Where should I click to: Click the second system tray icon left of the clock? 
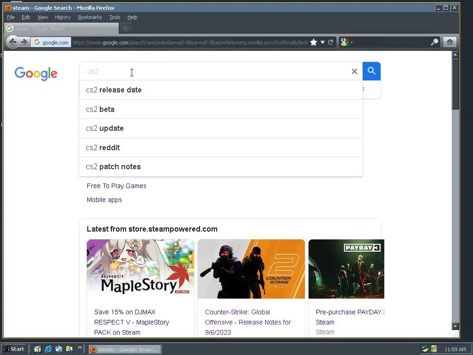434,349
